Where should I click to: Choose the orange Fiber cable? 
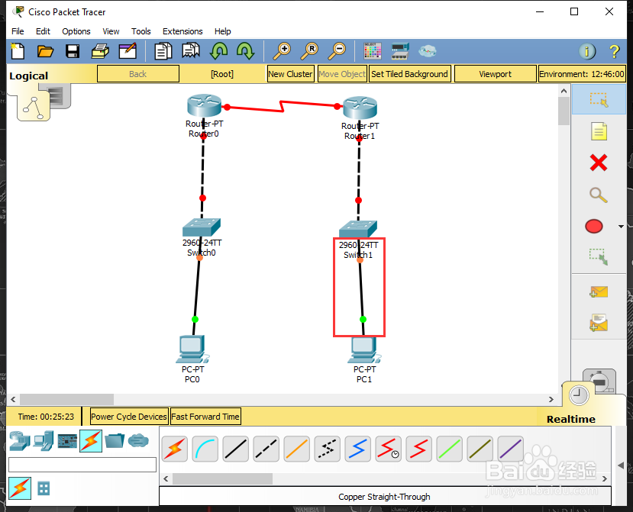(297, 449)
